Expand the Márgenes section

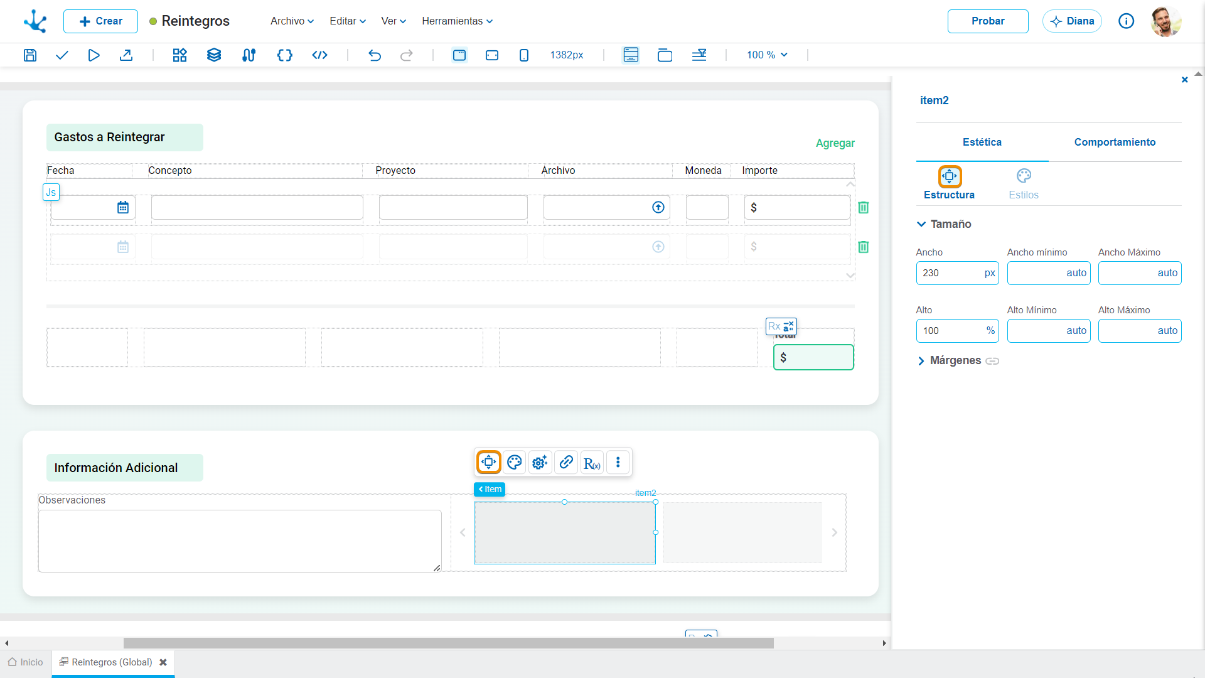pyautogui.click(x=921, y=361)
